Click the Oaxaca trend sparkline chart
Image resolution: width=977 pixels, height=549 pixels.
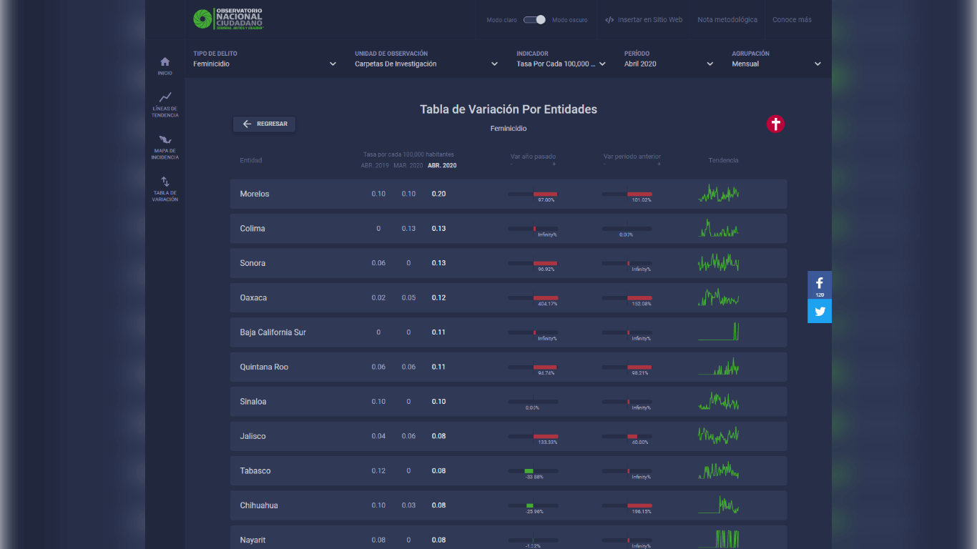click(718, 297)
